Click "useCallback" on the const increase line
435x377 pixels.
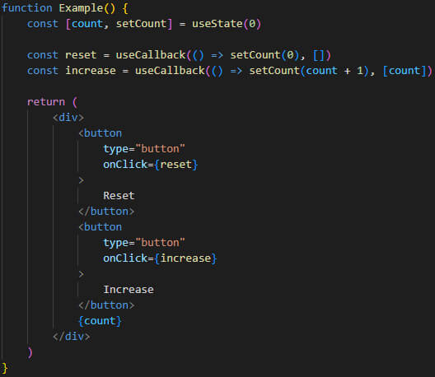point(170,71)
